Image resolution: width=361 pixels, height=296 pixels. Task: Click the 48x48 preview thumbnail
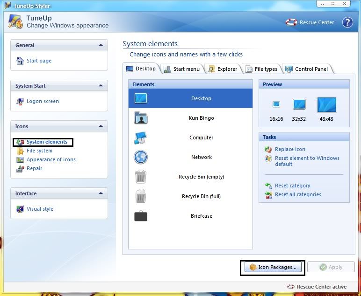pos(327,104)
